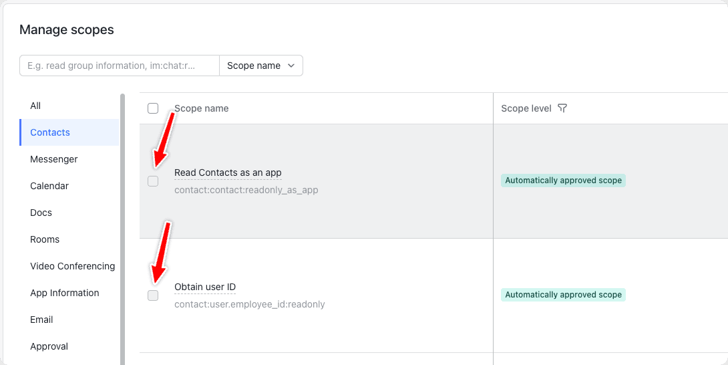Click the sidebar category scrollbar

(122, 227)
